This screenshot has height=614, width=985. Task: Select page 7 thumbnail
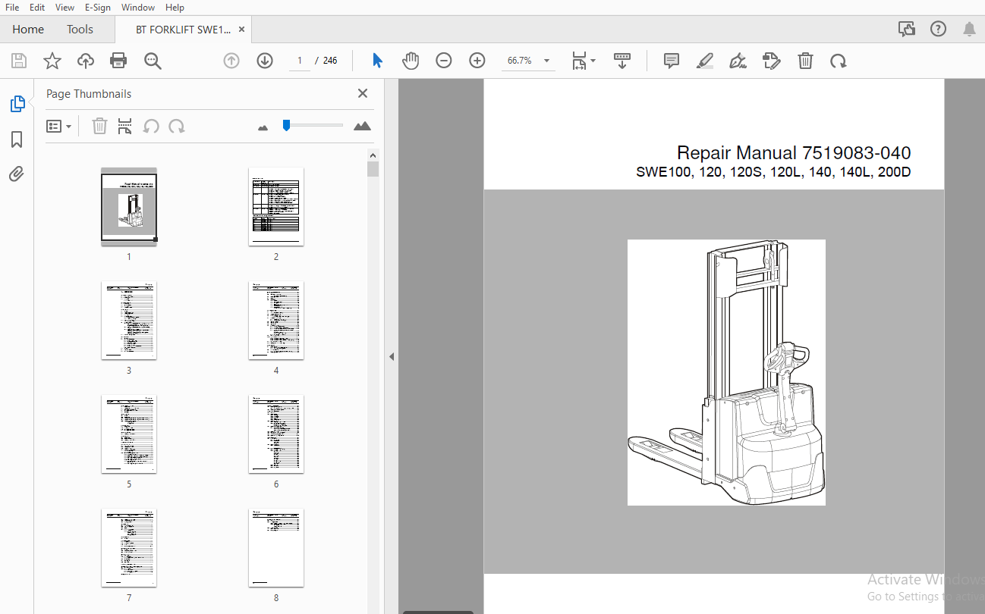129,548
